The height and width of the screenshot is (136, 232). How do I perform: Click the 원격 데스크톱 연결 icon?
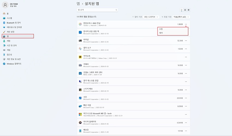point(80,82)
